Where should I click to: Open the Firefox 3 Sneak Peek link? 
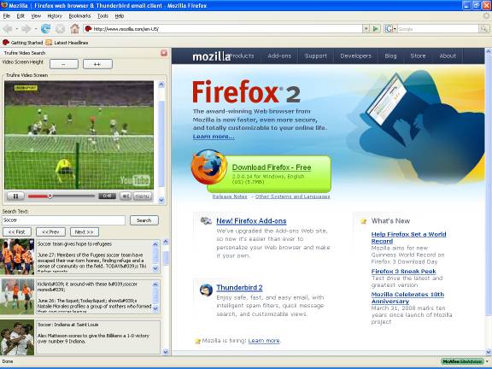tap(403, 271)
